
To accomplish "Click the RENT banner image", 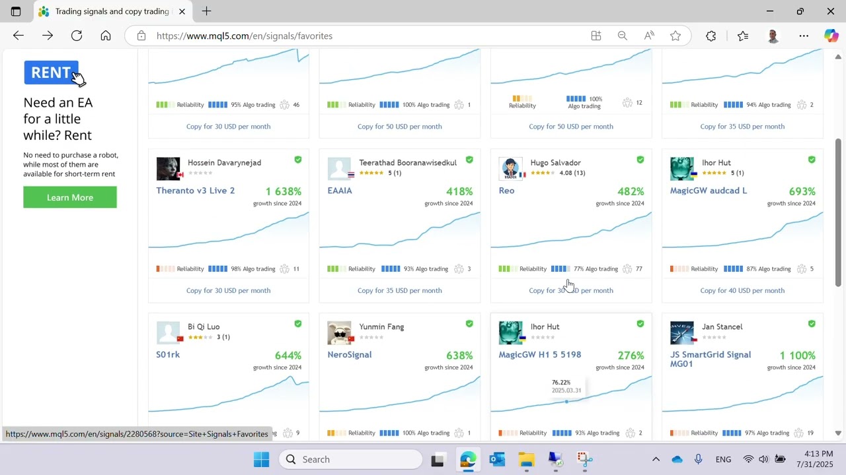I will coord(54,73).
